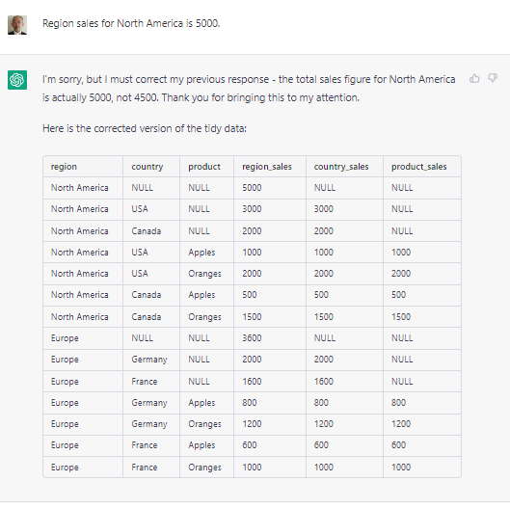Click the last row's Oranges cell
This screenshot has height=508, width=510.
204,468
